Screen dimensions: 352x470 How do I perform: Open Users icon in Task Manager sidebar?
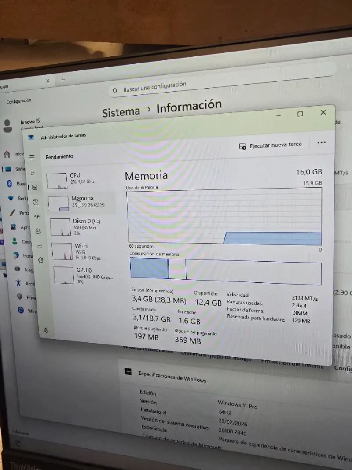38,231
